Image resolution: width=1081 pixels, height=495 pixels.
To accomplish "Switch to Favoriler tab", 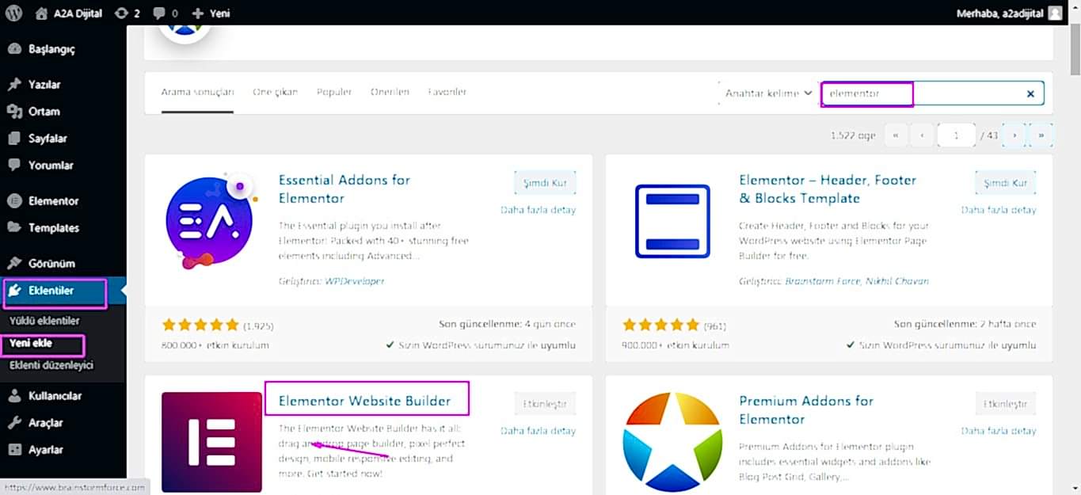I will coord(447,92).
